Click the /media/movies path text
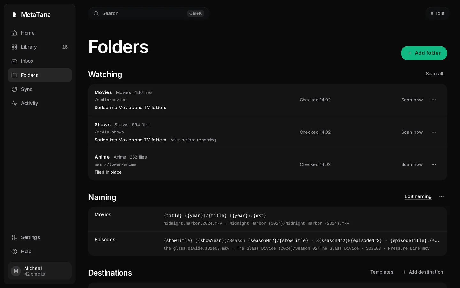The image size is (460, 288). (x=110, y=100)
